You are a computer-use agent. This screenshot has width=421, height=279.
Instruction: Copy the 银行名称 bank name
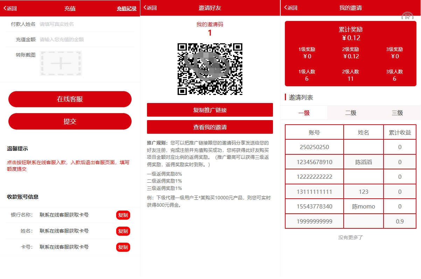123,215
